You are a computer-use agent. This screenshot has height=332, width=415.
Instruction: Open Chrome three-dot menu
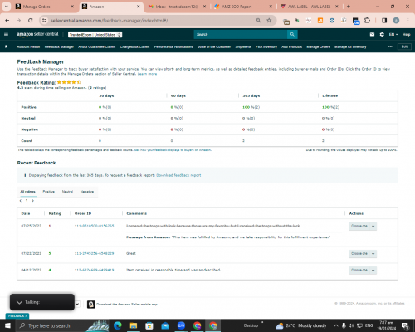tap(408, 21)
